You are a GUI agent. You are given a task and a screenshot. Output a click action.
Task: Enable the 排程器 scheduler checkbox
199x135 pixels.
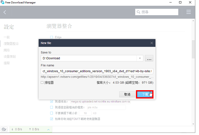(x=42, y=83)
